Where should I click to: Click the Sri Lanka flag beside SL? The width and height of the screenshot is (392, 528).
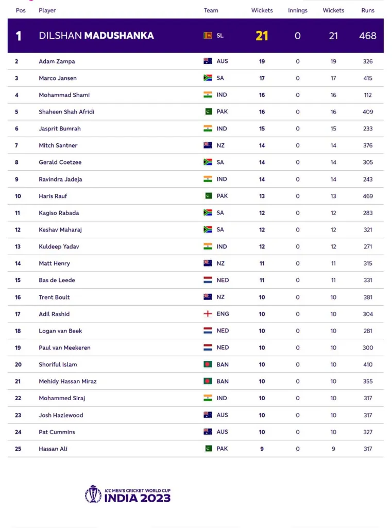tap(208, 36)
